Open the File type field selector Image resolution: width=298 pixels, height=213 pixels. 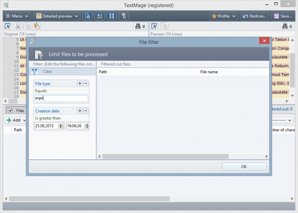click(x=43, y=84)
